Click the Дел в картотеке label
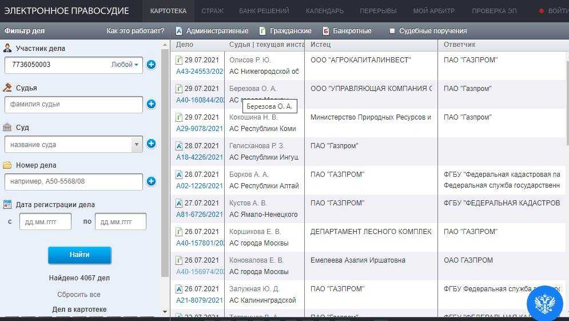Image resolution: width=569 pixels, height=321 pixels. click(79, 310)
